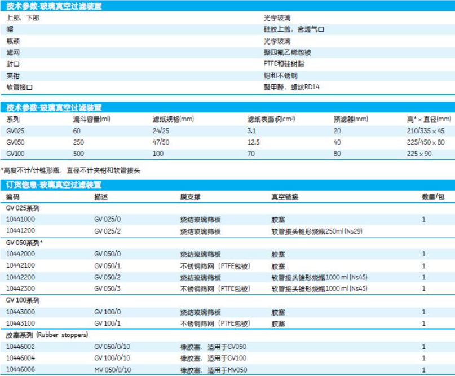Click material value 聚甲醛，螺纹RD14

point(291,87)
